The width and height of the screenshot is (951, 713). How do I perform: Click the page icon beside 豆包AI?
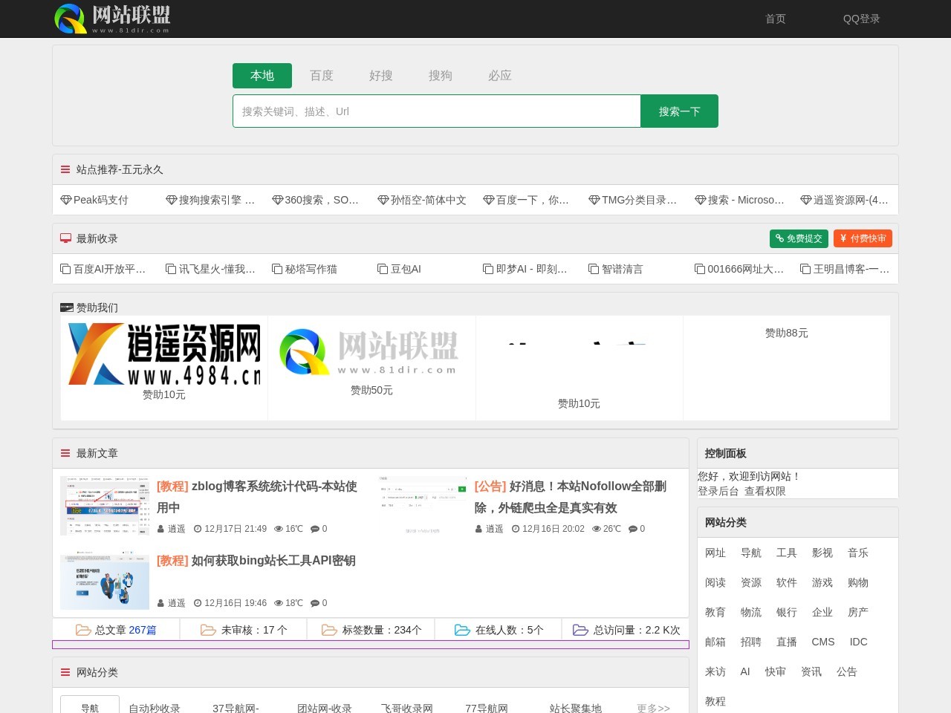point(382,269)
